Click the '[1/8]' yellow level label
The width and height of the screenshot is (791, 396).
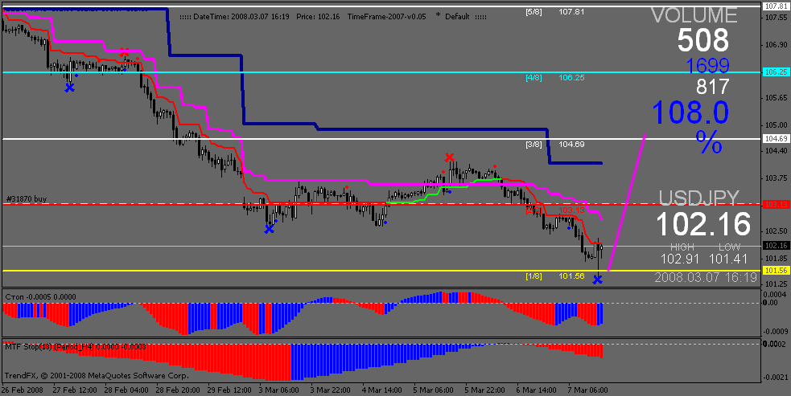(x=534, y=276)
